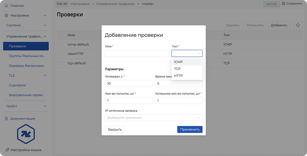Click the save icon beside Сохранить

coord(283,4)
